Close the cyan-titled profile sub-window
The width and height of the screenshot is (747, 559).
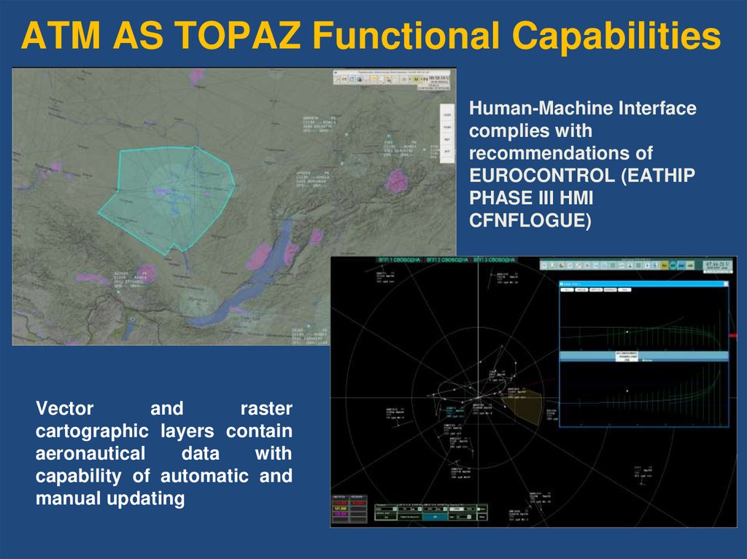pyautogui.click(x=726, y=284)
